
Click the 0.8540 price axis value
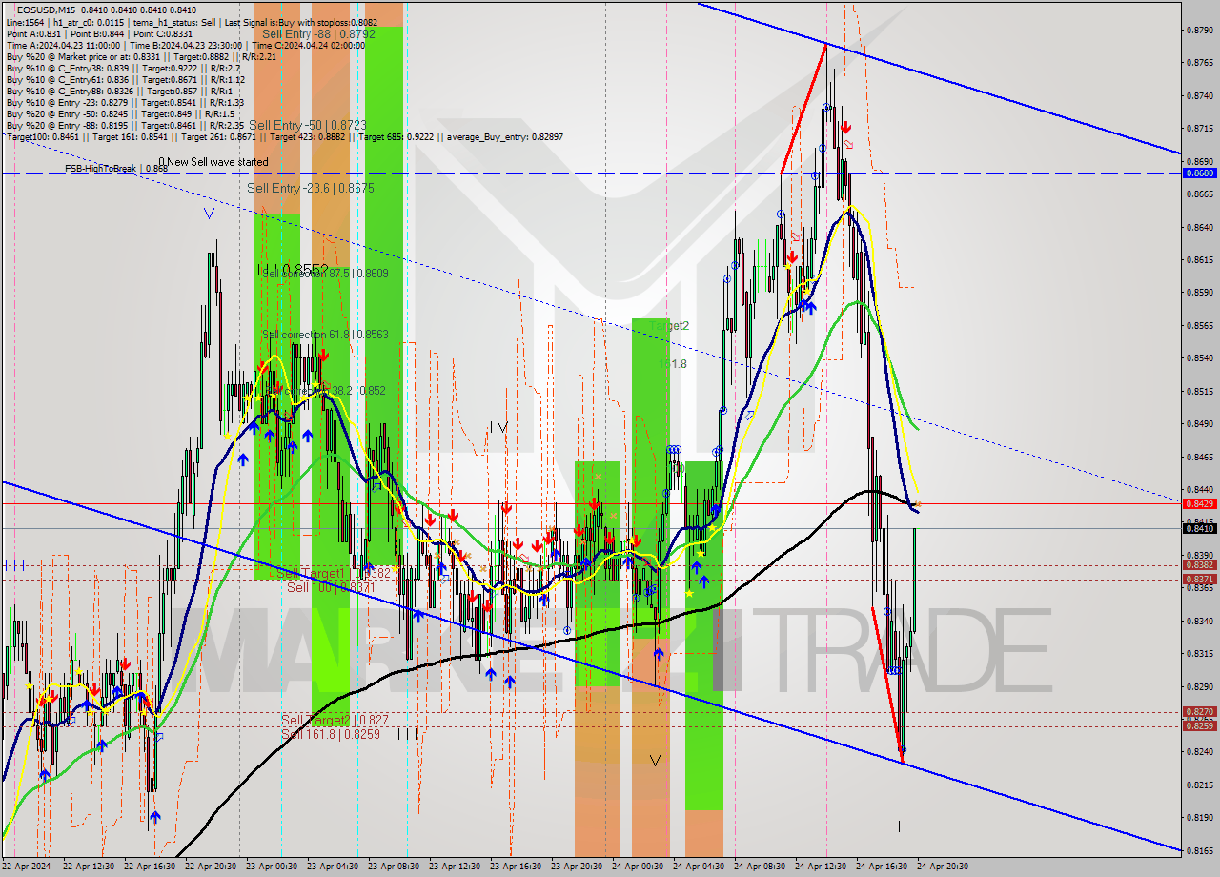[x=1199, y=358]
